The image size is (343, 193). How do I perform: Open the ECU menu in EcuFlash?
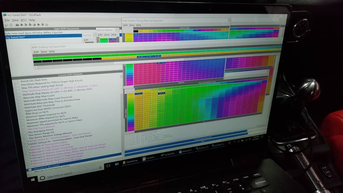[x=24, y=20]
